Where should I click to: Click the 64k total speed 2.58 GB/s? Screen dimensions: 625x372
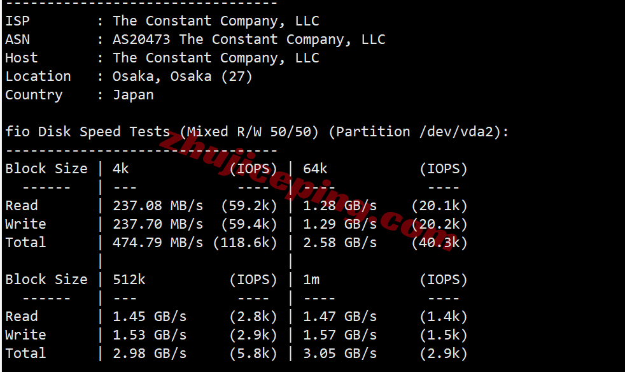(x=340, y=243)
